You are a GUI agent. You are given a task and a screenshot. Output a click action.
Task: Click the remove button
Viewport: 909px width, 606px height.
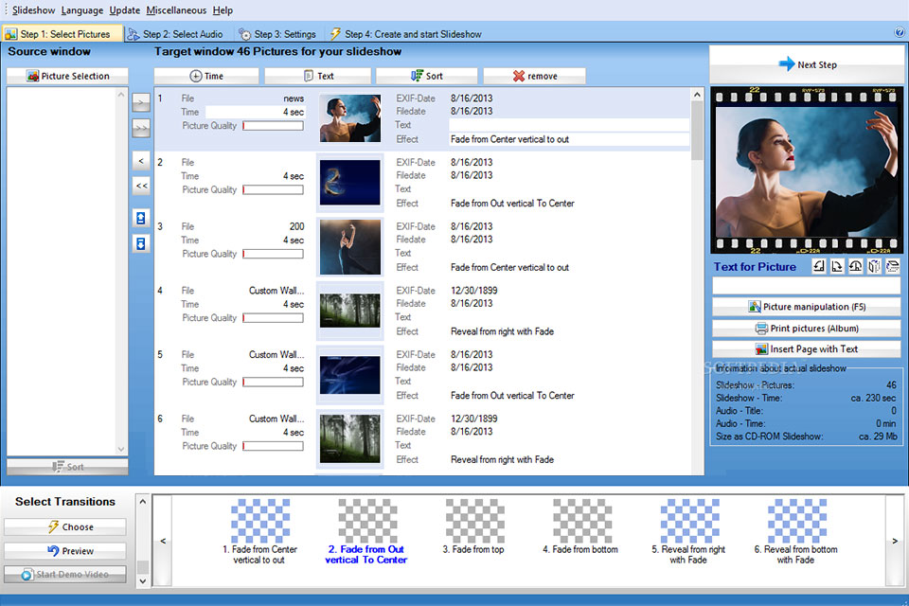coord(534,76)
